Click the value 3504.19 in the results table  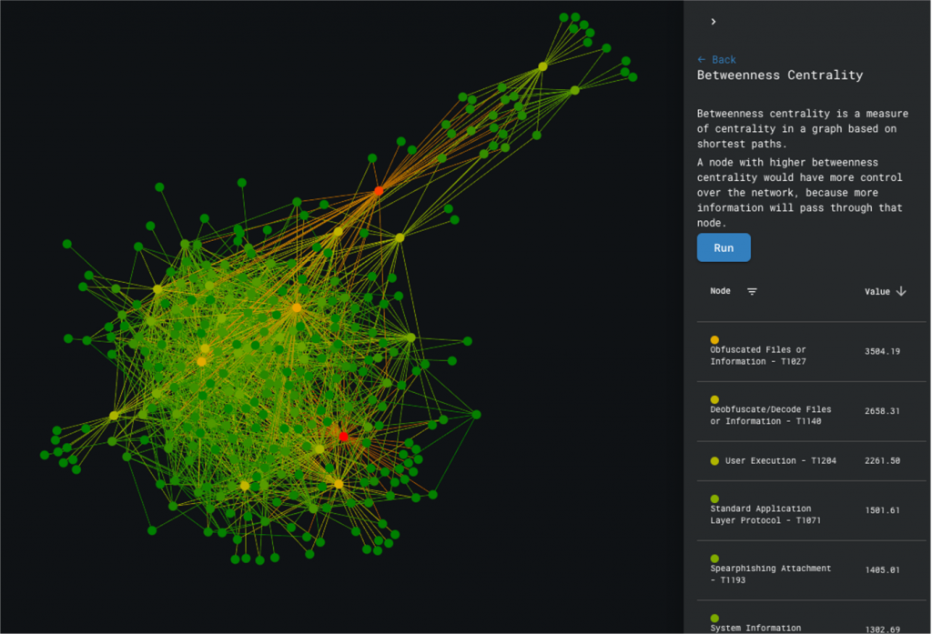(882, 351)
